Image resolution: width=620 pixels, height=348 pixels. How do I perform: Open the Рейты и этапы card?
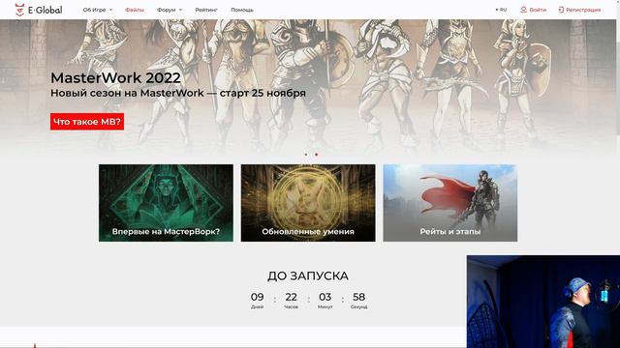coord(449,203)
